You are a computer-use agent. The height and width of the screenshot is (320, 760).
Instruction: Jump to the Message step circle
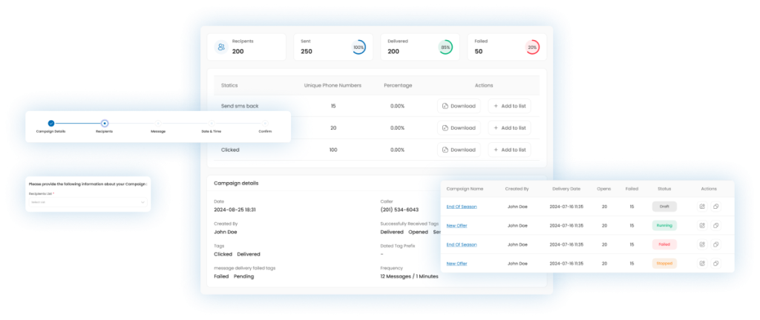click(158, 123)
